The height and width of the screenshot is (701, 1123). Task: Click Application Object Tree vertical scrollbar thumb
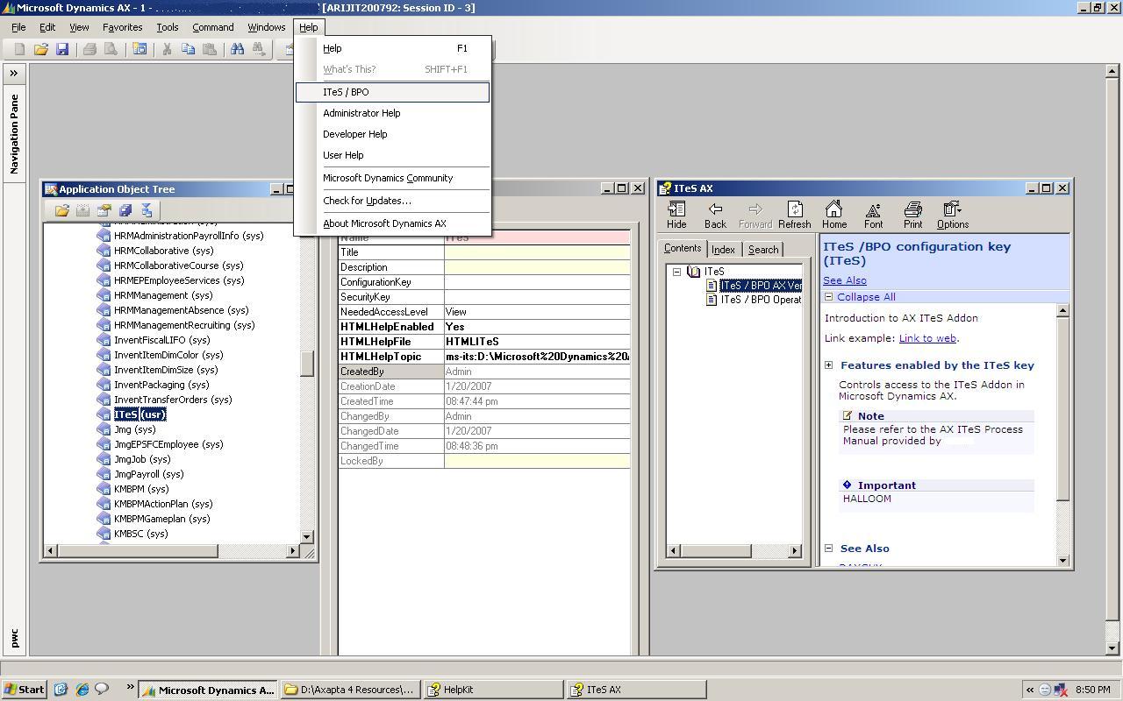coord(307,364)
